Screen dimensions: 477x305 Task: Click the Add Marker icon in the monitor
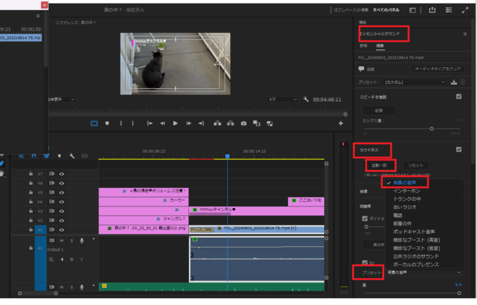(x=107, y=123)
